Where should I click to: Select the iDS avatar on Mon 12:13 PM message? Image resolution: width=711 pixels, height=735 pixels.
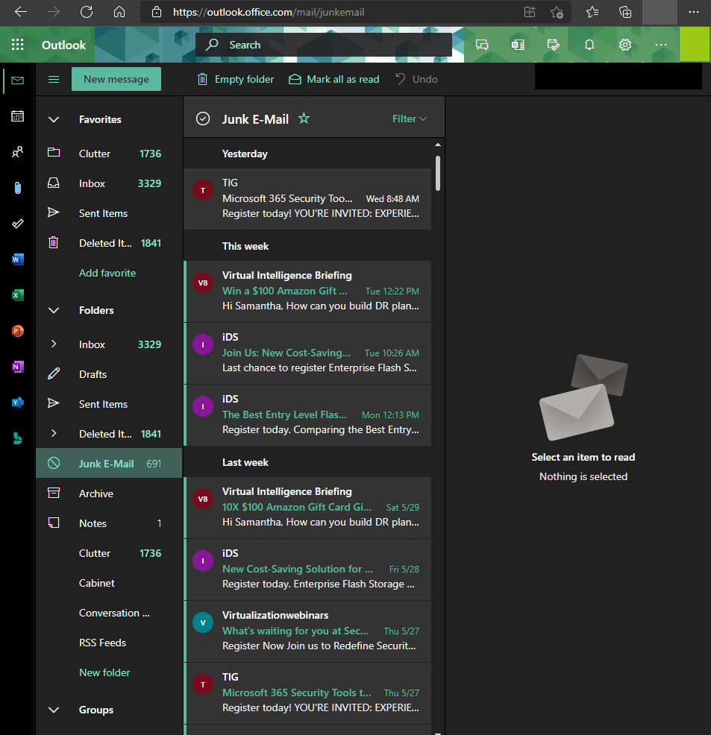[x=203, y=406]
